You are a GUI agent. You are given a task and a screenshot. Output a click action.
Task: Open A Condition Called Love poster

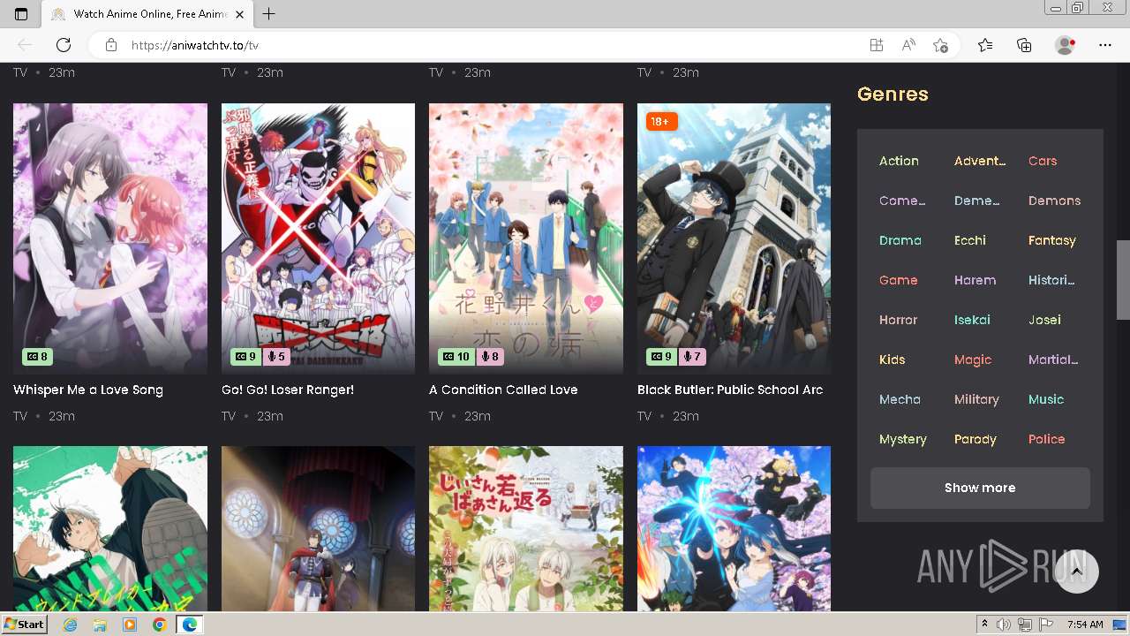526,238
